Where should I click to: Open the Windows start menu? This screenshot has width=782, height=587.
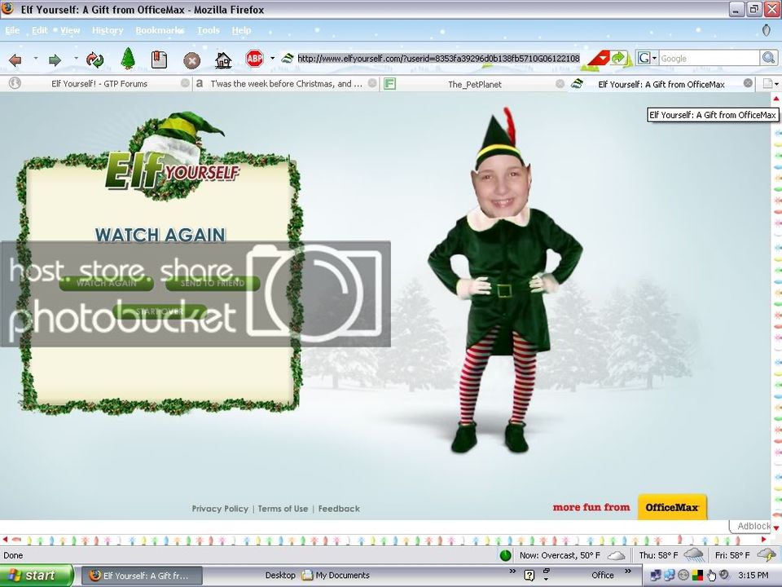[x=37, y=576]
